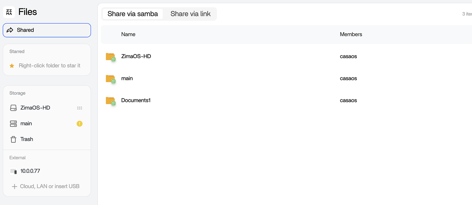Open Trash from the sidebar

27,139
